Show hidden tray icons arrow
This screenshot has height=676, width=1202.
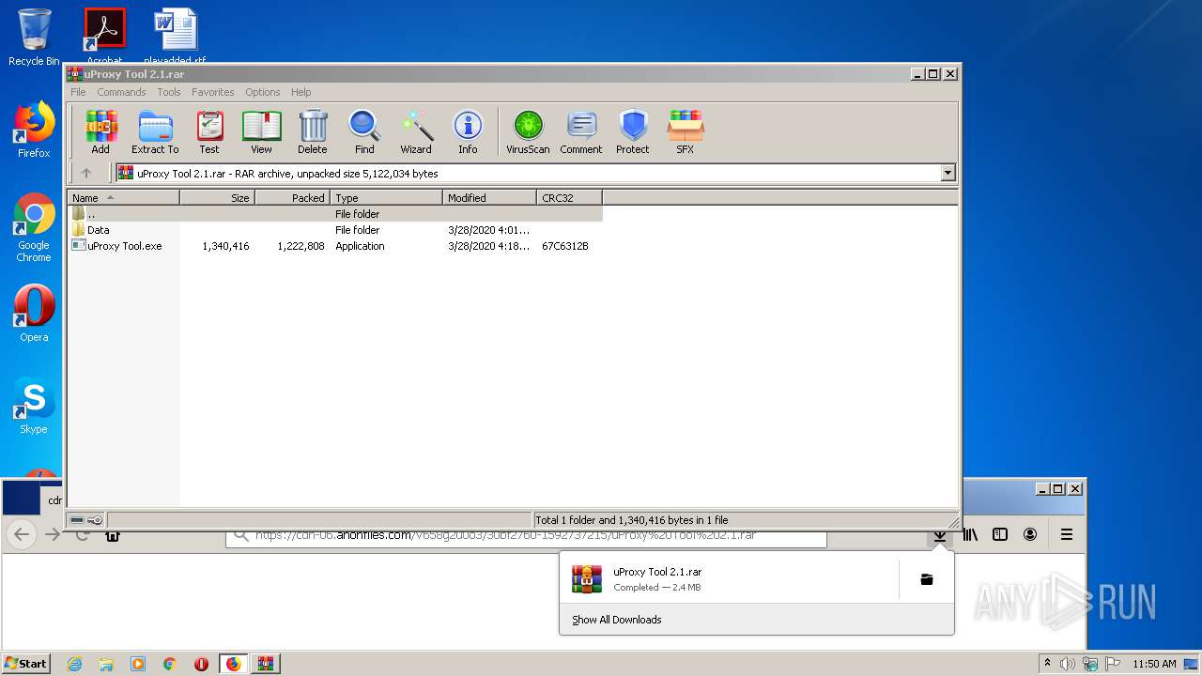[x=1047, y=663]
